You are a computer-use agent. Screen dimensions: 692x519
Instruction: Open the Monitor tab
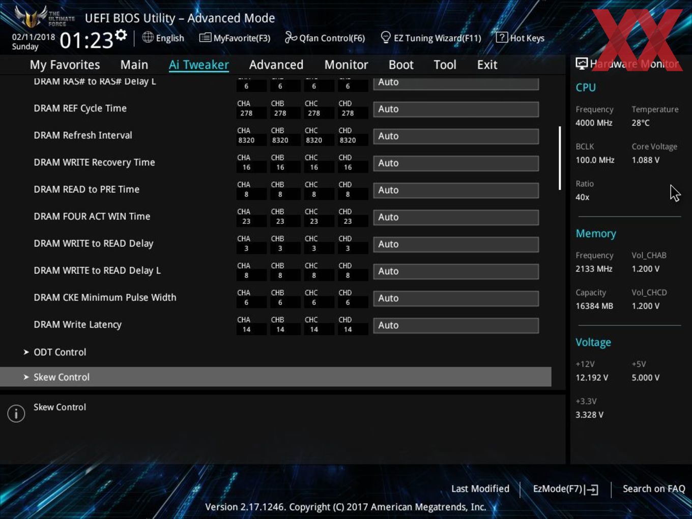point(346,65)
